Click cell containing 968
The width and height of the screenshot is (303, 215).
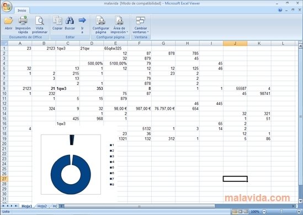tap(92, 119)
